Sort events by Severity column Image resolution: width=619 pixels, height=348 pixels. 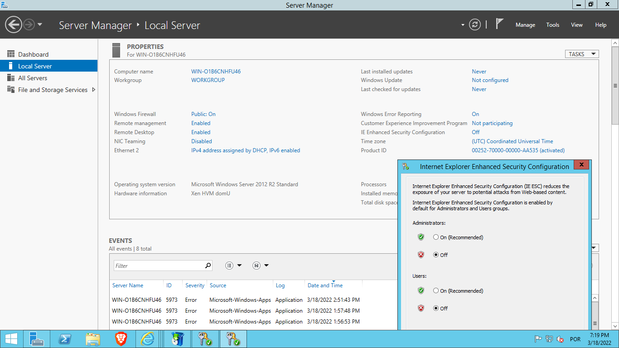[195, 285]
